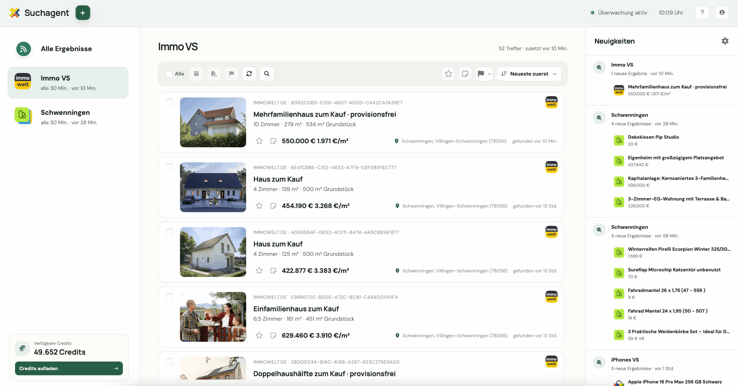The height and width of the screenshot is (386, 738).
Task: Star the 422.877 € Haus zum Kauf
Action: point(259,270)
